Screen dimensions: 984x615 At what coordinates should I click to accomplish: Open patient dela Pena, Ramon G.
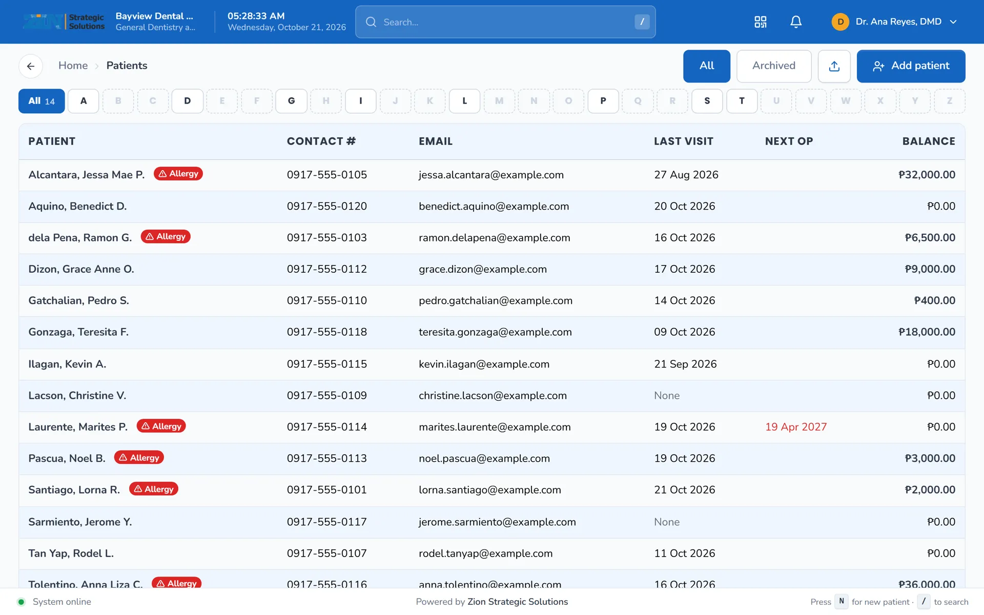(x=80, y=238)
